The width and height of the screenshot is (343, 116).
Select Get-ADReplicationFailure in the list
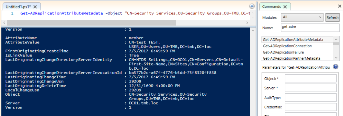(297, 52)
